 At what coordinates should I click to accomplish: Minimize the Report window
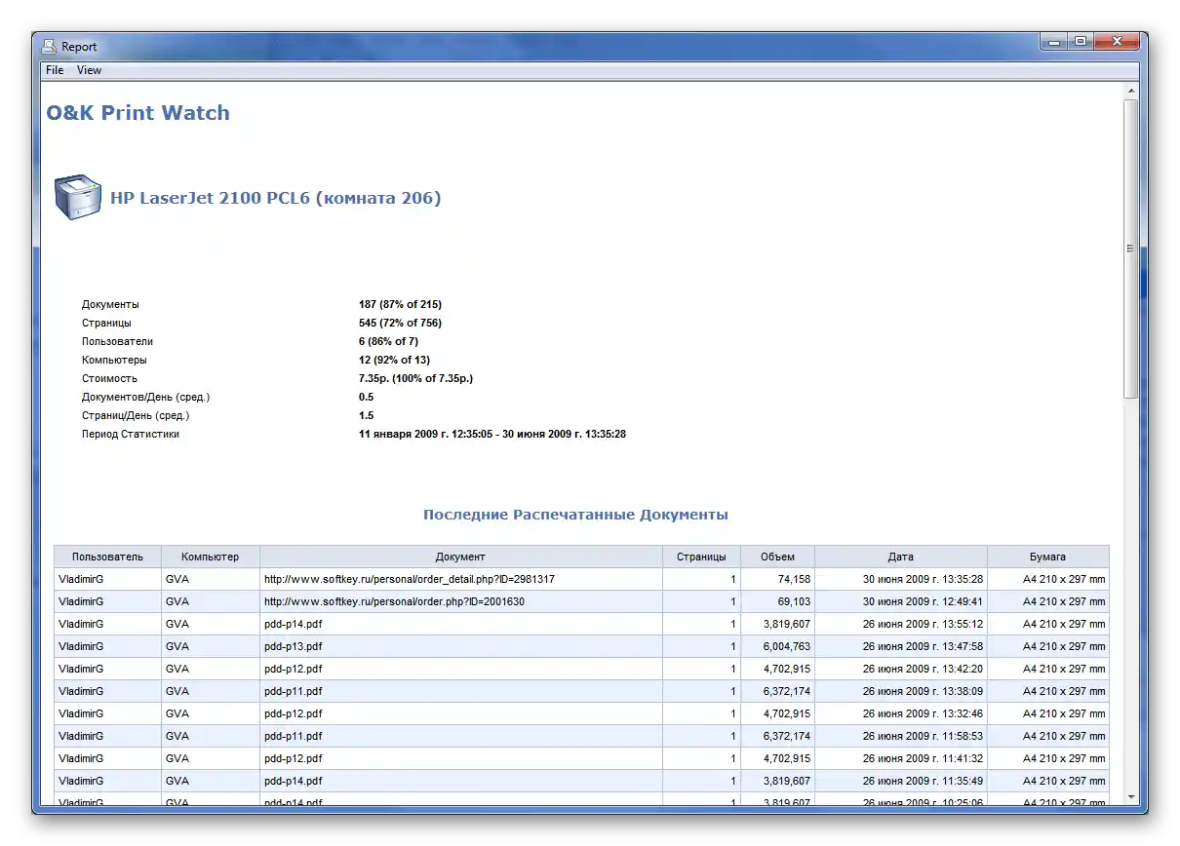click(1054, 41)
